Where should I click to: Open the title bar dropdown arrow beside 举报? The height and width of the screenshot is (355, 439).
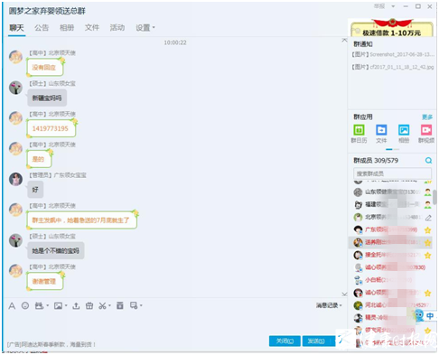[x=393, y=6]
